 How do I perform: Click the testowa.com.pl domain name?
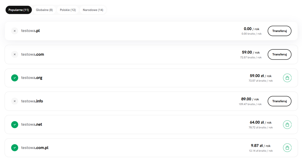(x=35, y=148)
